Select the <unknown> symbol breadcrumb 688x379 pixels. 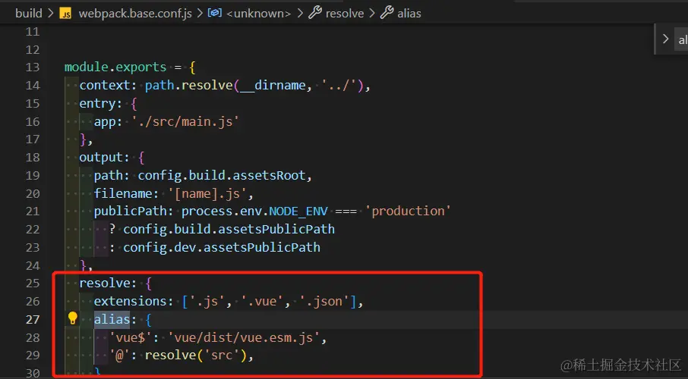258,14
